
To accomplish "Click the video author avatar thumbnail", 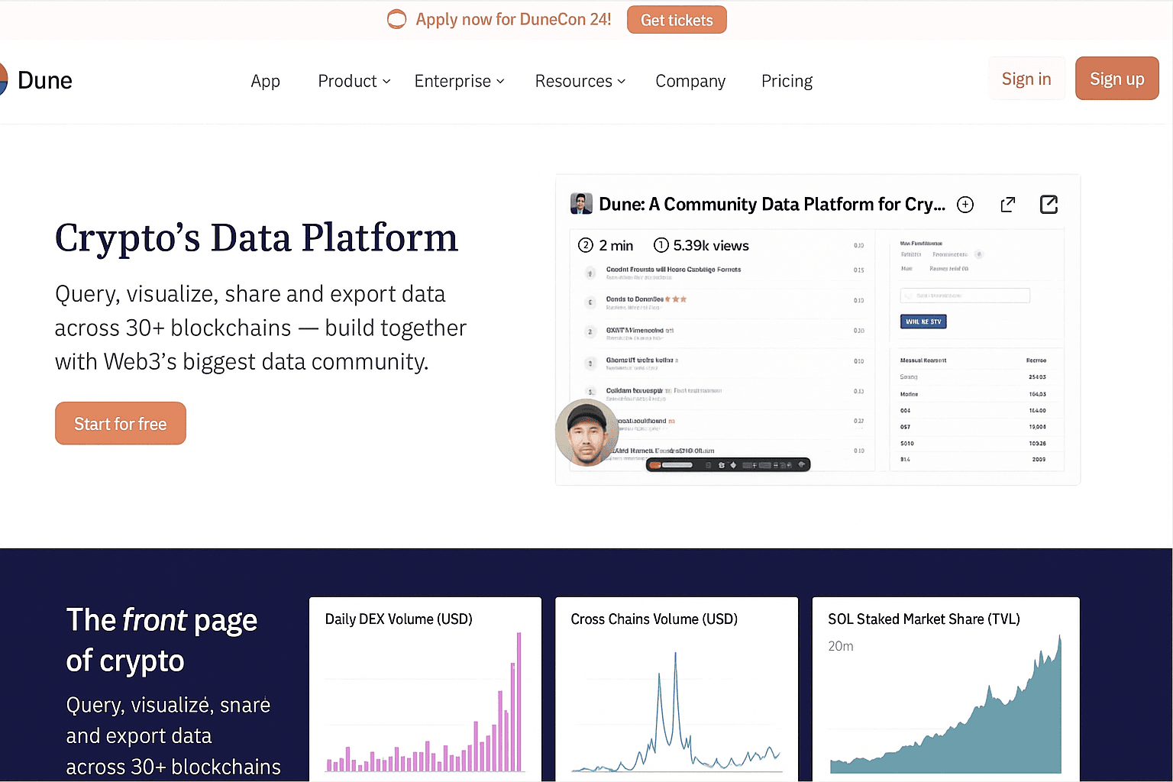I will 581,204.
